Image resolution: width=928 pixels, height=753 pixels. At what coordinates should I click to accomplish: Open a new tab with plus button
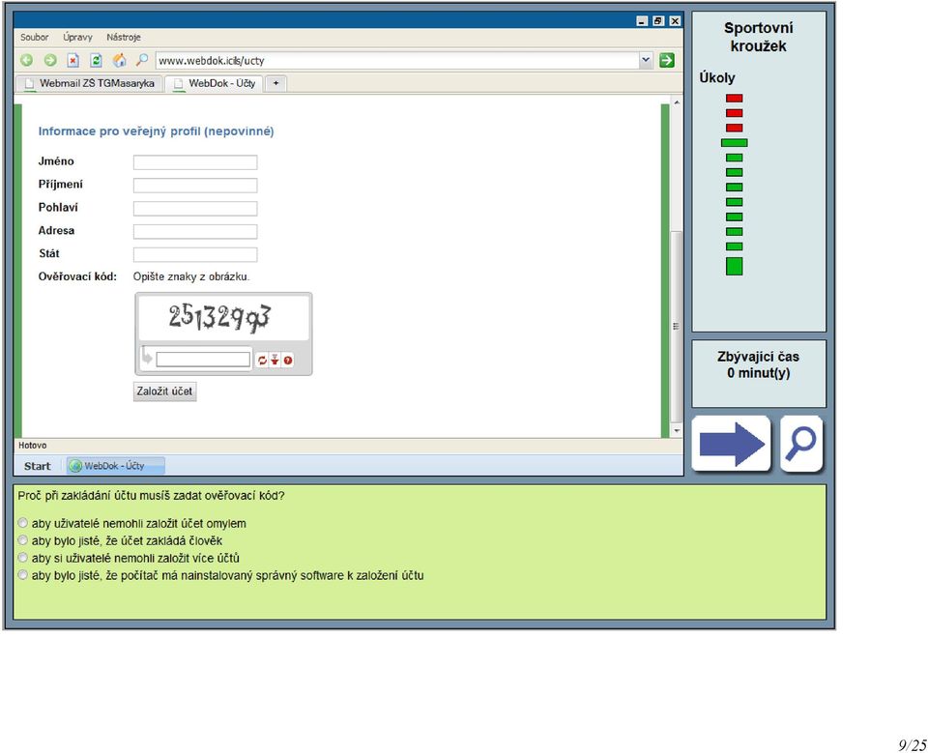(275, 83)
